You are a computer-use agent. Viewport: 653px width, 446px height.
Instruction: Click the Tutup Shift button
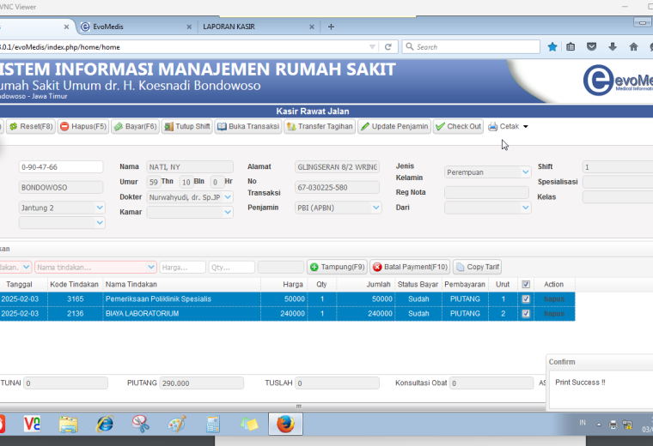187,126
